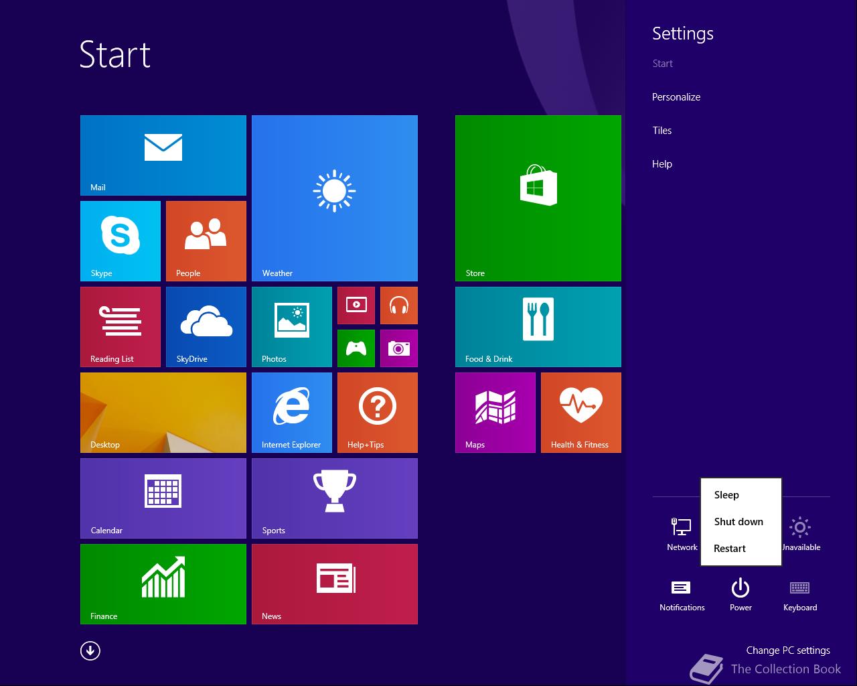Click Change PC settings link
The height and width of the screenshot is (686, 857).
click(788, 650)
